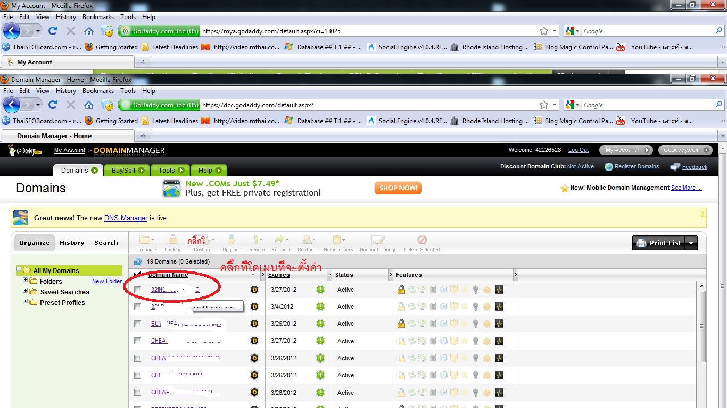The width and height of the screenshot is (727, 408).
Task: Expand the Expires column arrow
Action: coord(329,275)
